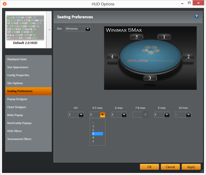The height and width of the screenshot is (175, 206).
Task: Choose the dash option in the open list
Action: (97, 122)
